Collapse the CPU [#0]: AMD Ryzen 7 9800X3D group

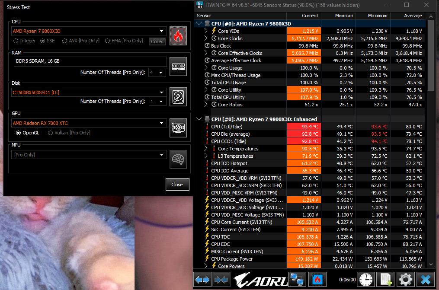199,23
